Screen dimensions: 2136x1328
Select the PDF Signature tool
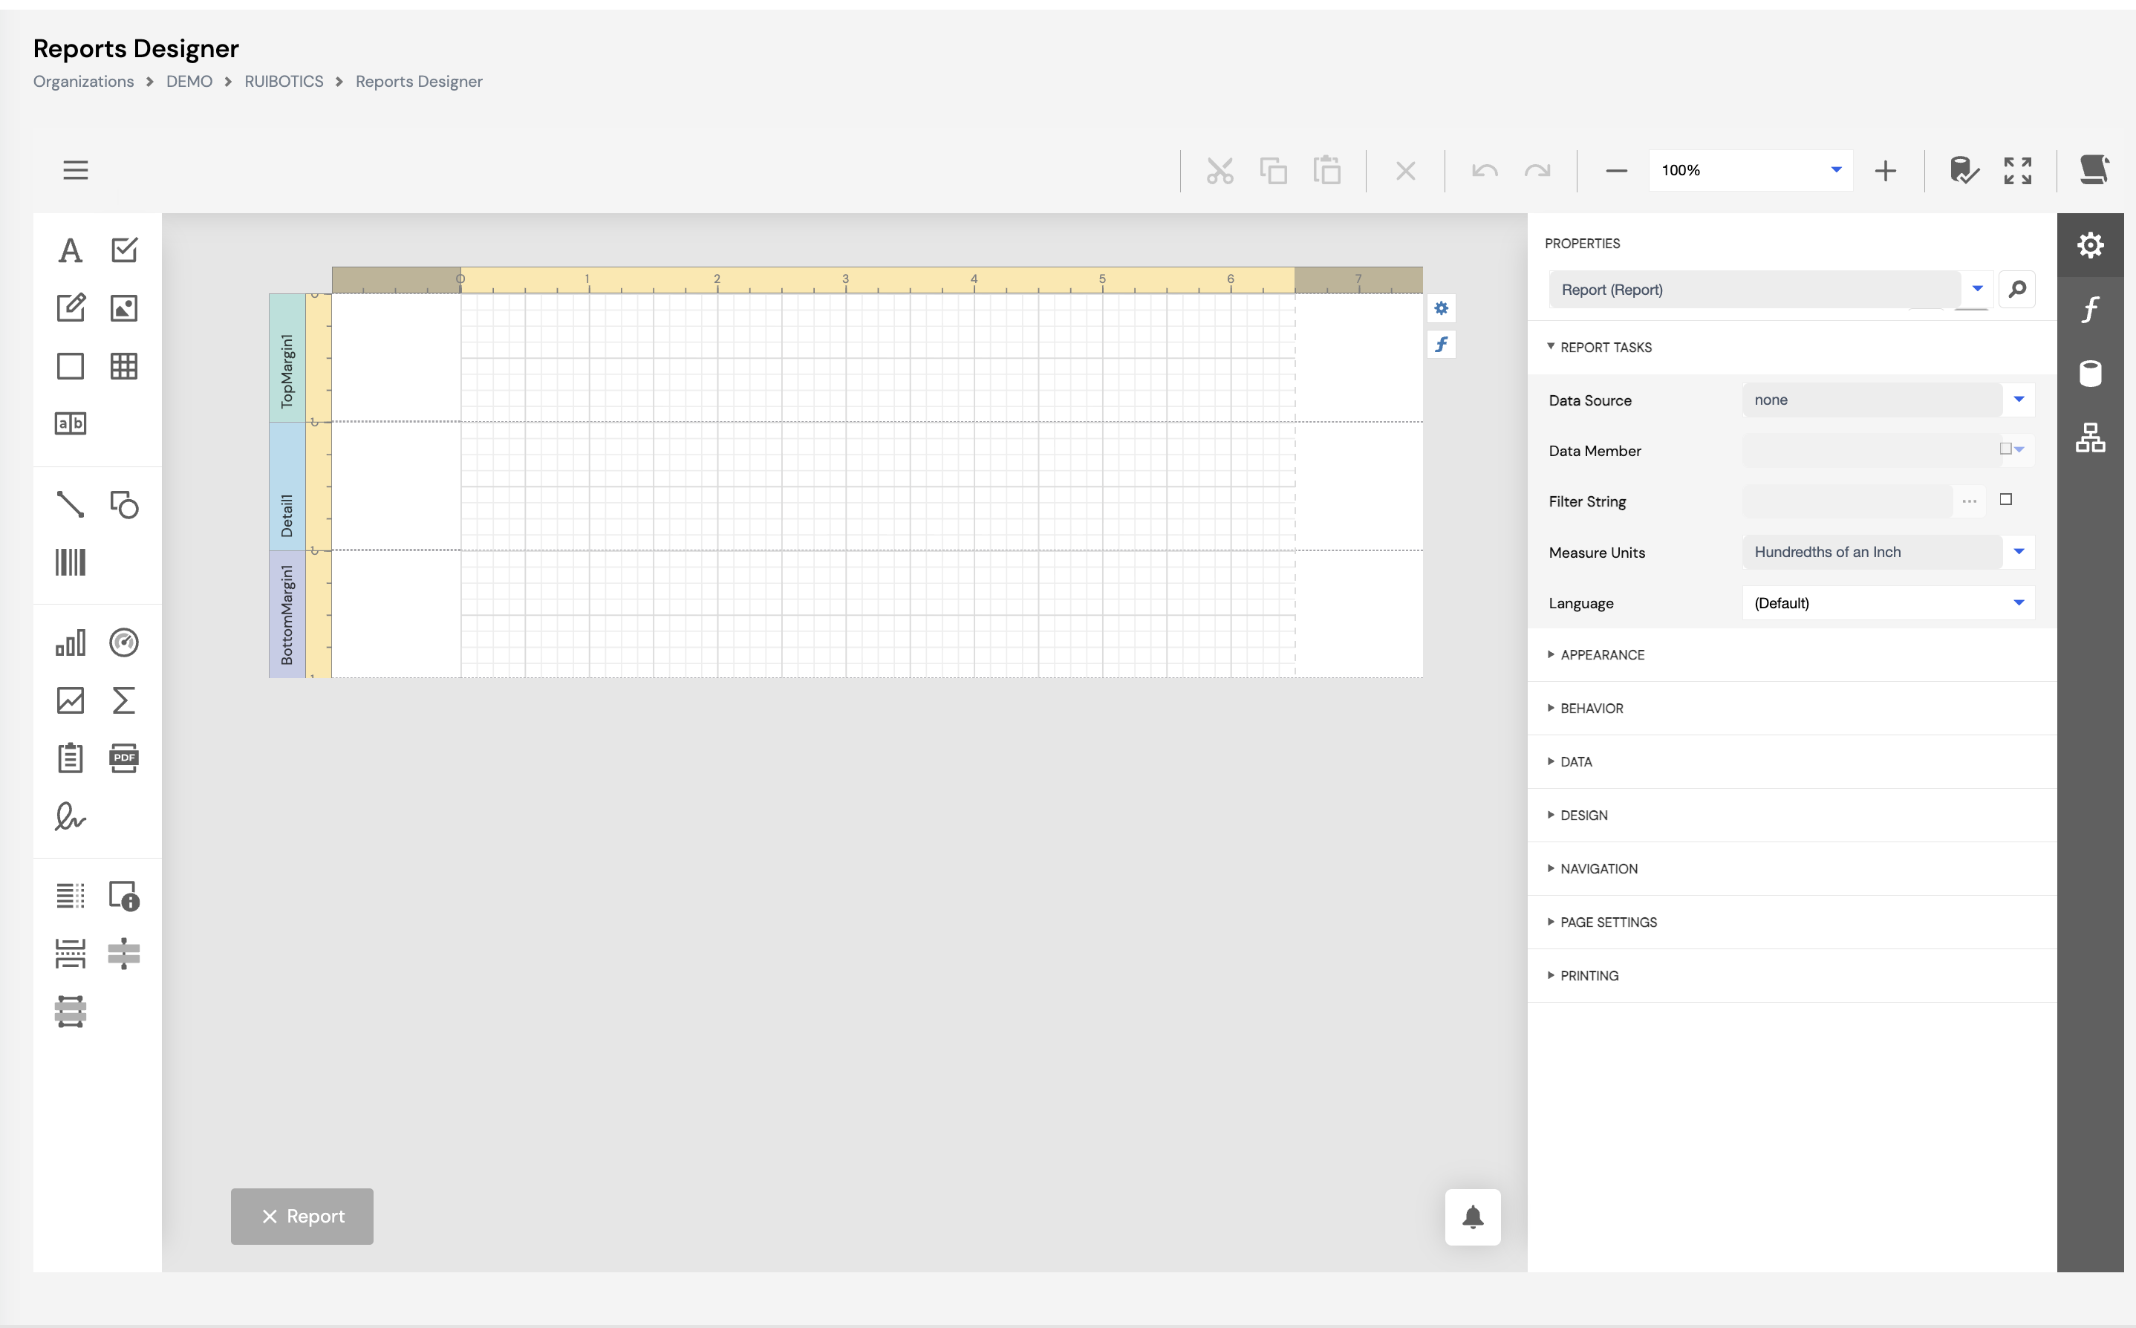71,816
